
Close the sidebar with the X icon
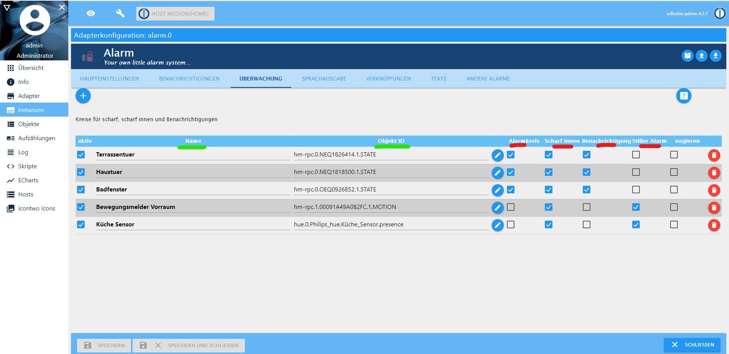(x=62, y=7)
